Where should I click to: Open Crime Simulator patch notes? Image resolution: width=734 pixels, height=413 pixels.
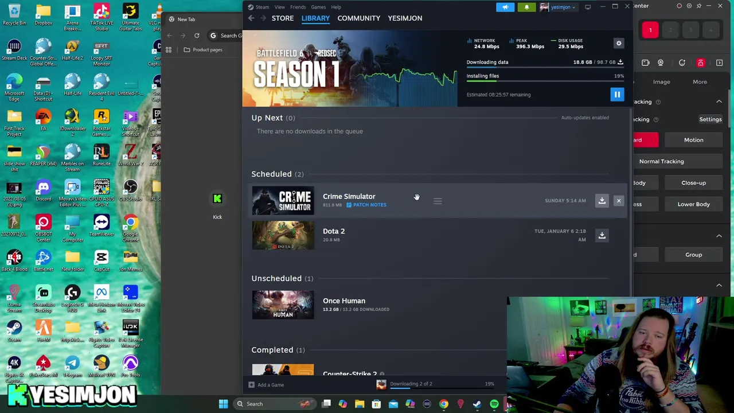tap(366, 205)
